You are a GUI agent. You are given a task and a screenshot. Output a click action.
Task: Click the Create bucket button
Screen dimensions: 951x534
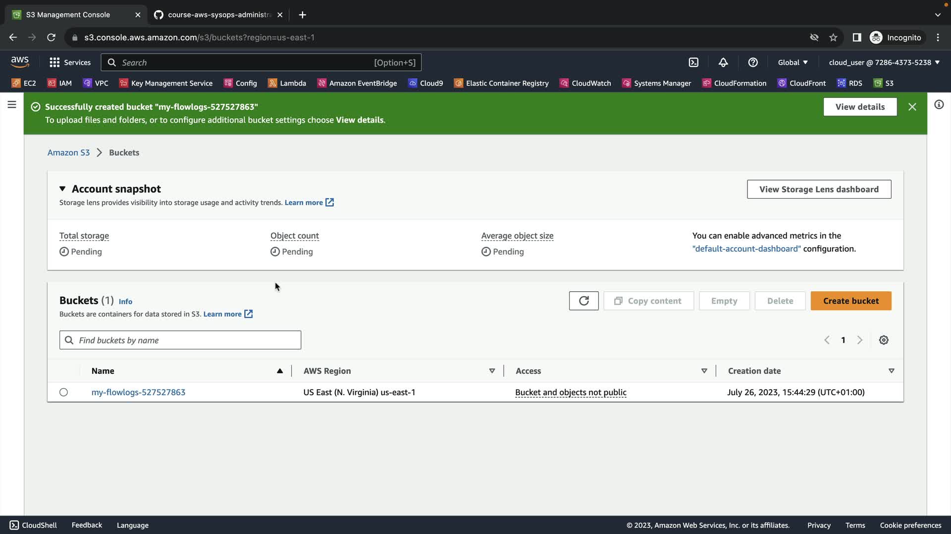click(x=850, y=301)
